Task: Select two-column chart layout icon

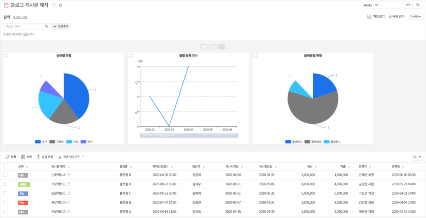Action: pyautogui.click(x=213, y=47)
